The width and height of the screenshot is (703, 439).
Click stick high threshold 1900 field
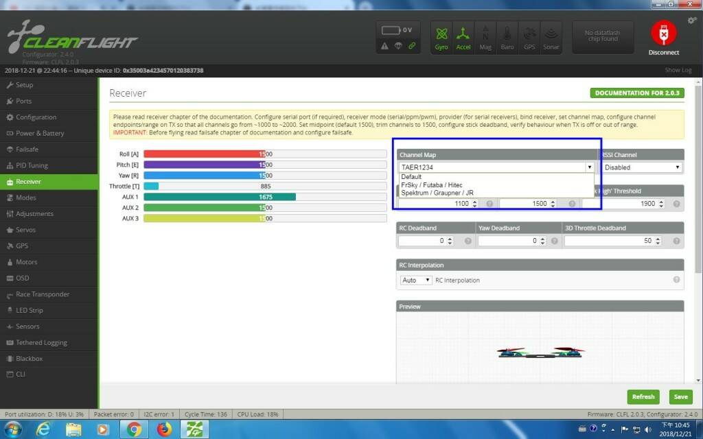click(622, 203)
